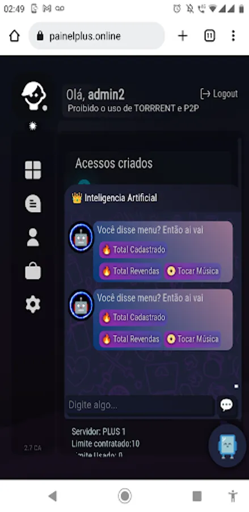Click Logout
This screenshot has width=249, height=512.
click(x=219, y=94)
